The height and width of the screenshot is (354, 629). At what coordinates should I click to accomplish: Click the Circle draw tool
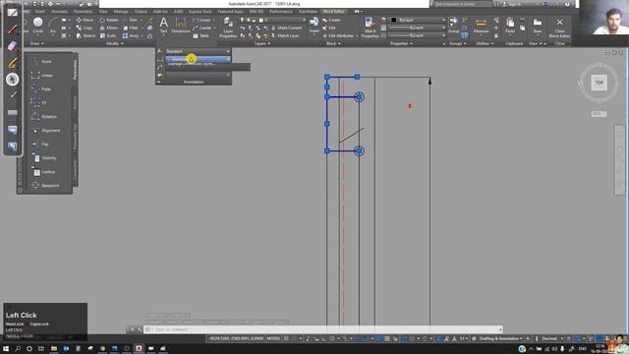click(x=38, y=26)
